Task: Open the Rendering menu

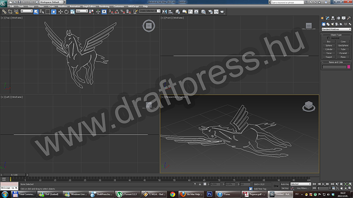Action: pyautogui.click(x=104, y=6)
